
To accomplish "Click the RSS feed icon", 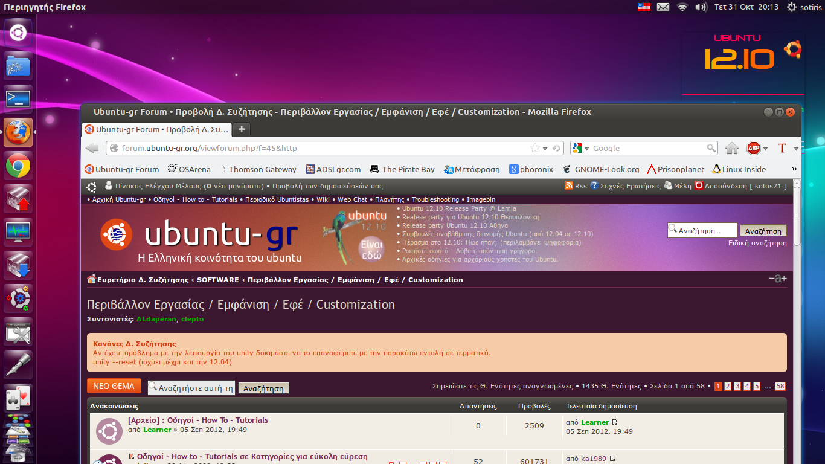I will [x=568, y=186].
